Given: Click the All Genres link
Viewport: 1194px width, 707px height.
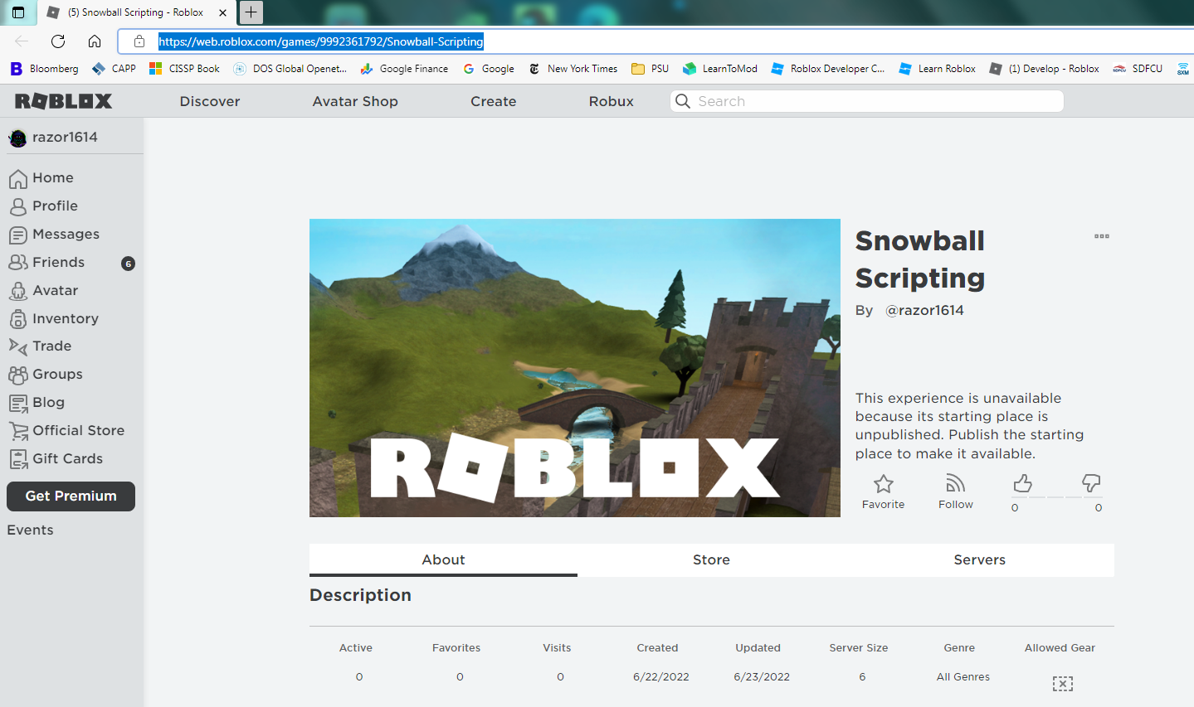Looking at the screenshot, I should 963,677.
